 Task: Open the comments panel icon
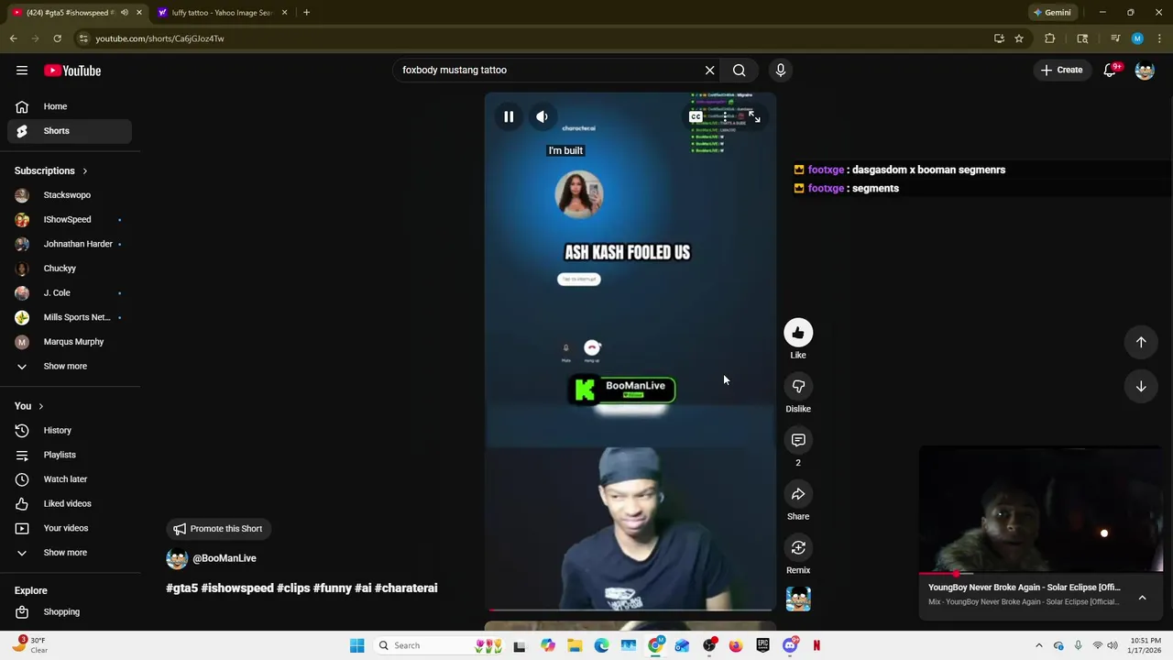[798, 440]
